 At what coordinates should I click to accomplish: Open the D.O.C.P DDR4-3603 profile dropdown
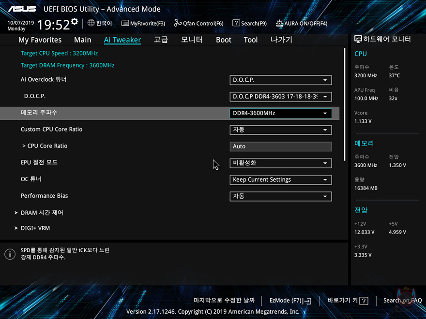point(281,97)
